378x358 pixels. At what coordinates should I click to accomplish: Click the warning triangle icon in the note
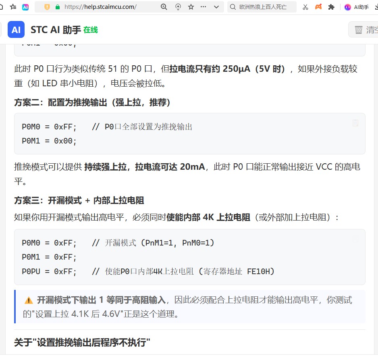[x=29, y=300]
